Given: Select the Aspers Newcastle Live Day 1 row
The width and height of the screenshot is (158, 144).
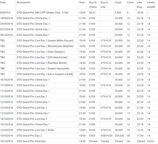Looking at the screenshot, I should click(x=79, y=68).
